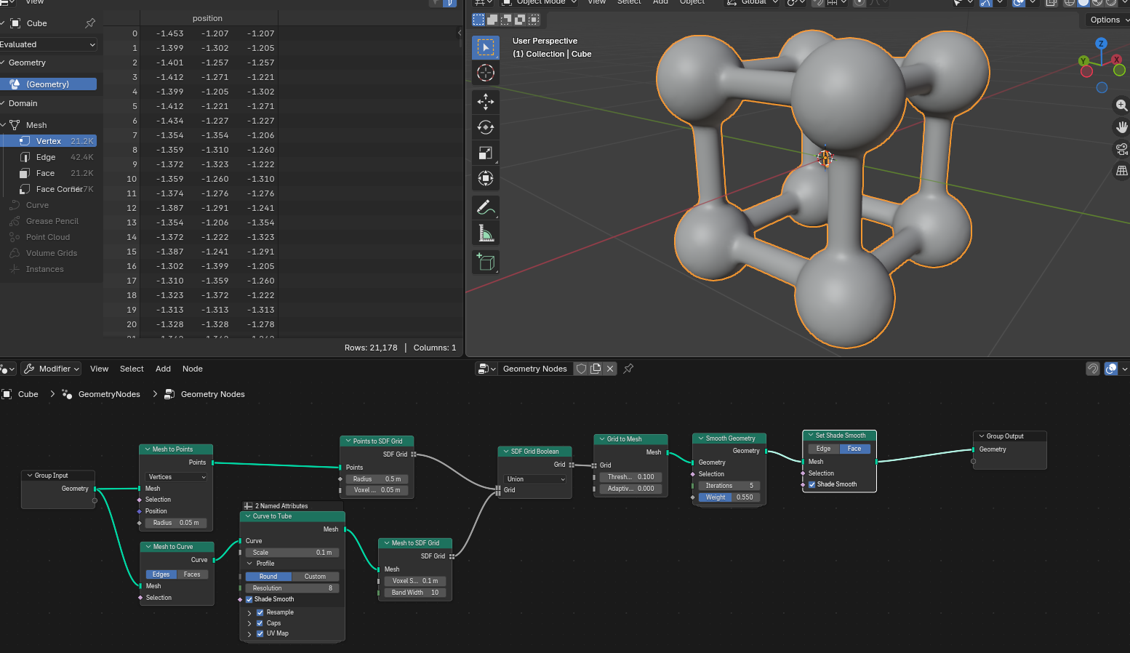Select the Annotate pencil tool

coord(486,207)
